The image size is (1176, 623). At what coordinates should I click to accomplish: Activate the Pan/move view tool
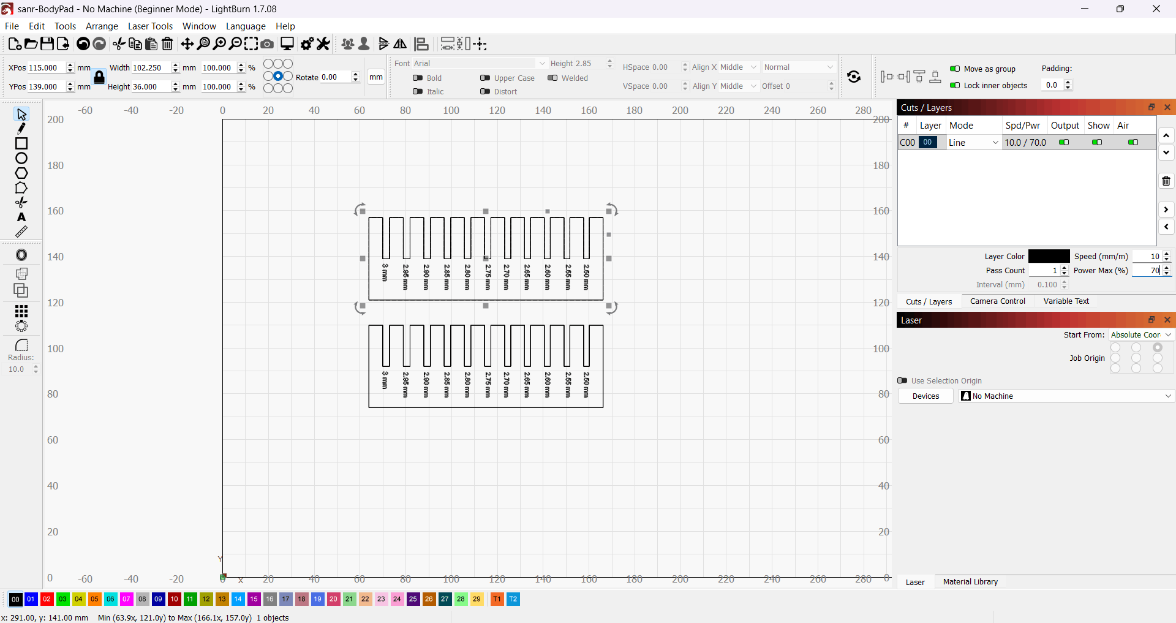click(187, 43)
